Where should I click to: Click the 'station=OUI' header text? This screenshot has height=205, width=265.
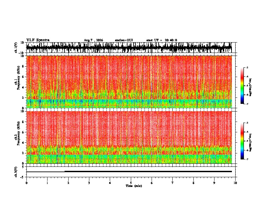click(x=124, y=40)
